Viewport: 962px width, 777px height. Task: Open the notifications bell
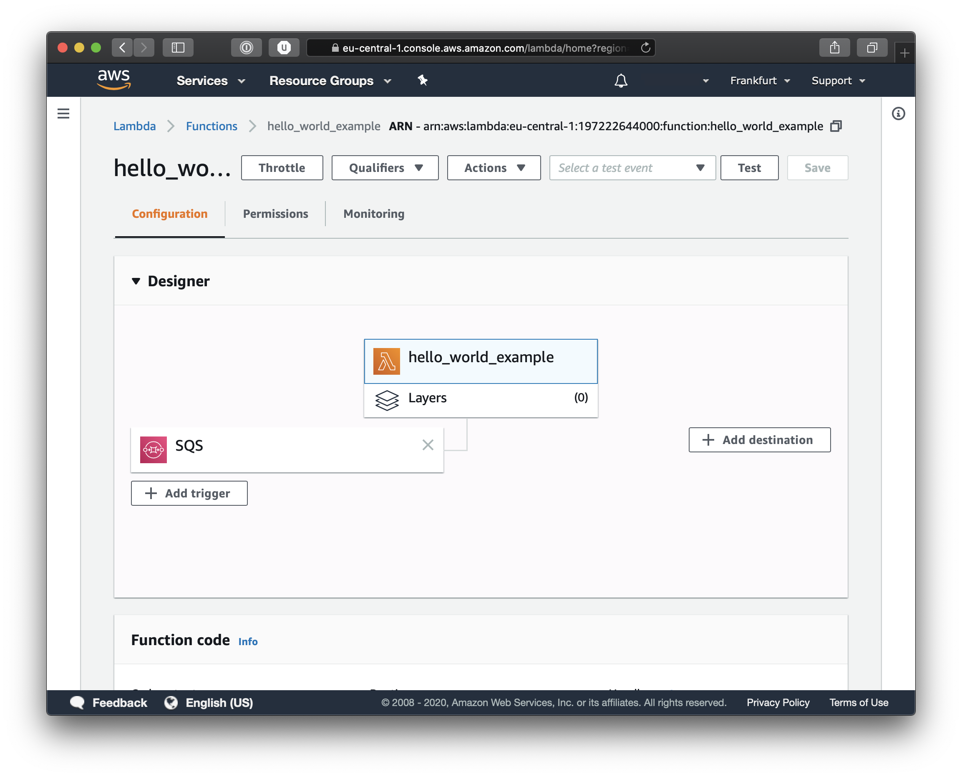click(x=621, y=81)
